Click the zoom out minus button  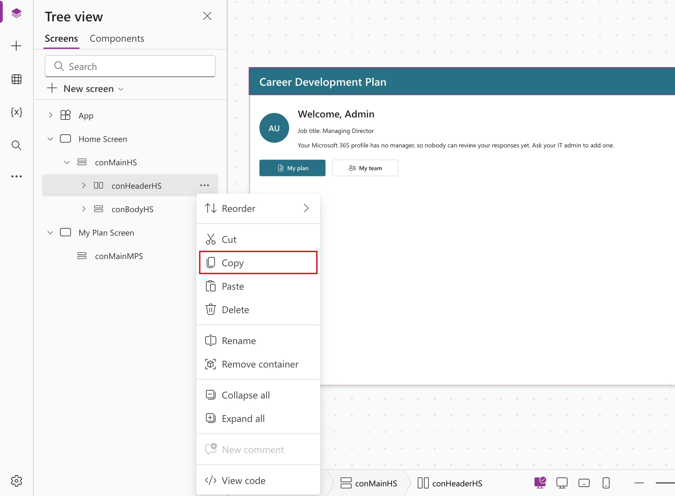[x=639, y=483]
